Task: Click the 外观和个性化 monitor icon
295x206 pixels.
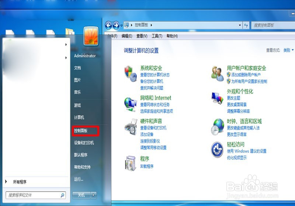Action: [x=217, y=98]
